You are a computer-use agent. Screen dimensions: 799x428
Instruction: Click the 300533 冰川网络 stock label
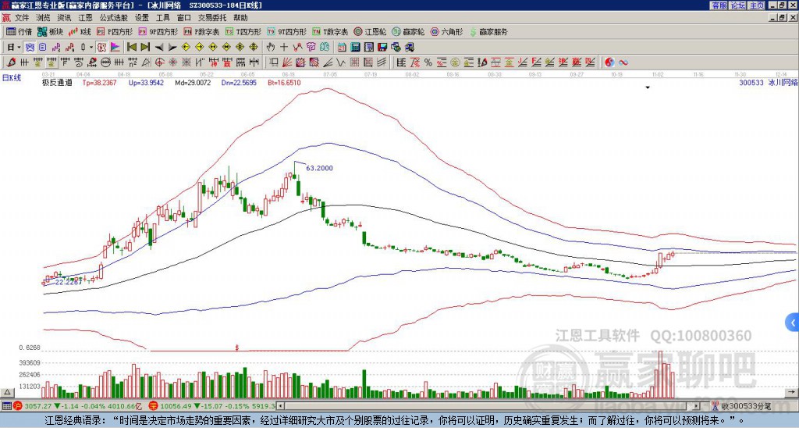pos(769,82)
